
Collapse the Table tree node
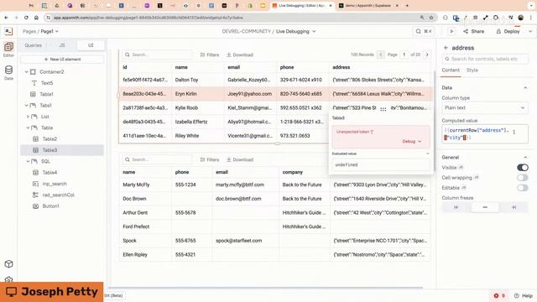pyautogui.click(x=28, y=128)
